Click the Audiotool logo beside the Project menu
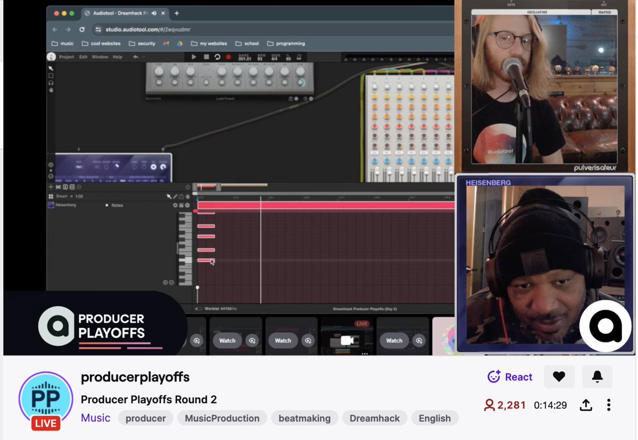The width and height of the screenshot is (638, 440). tap(51, 57)
